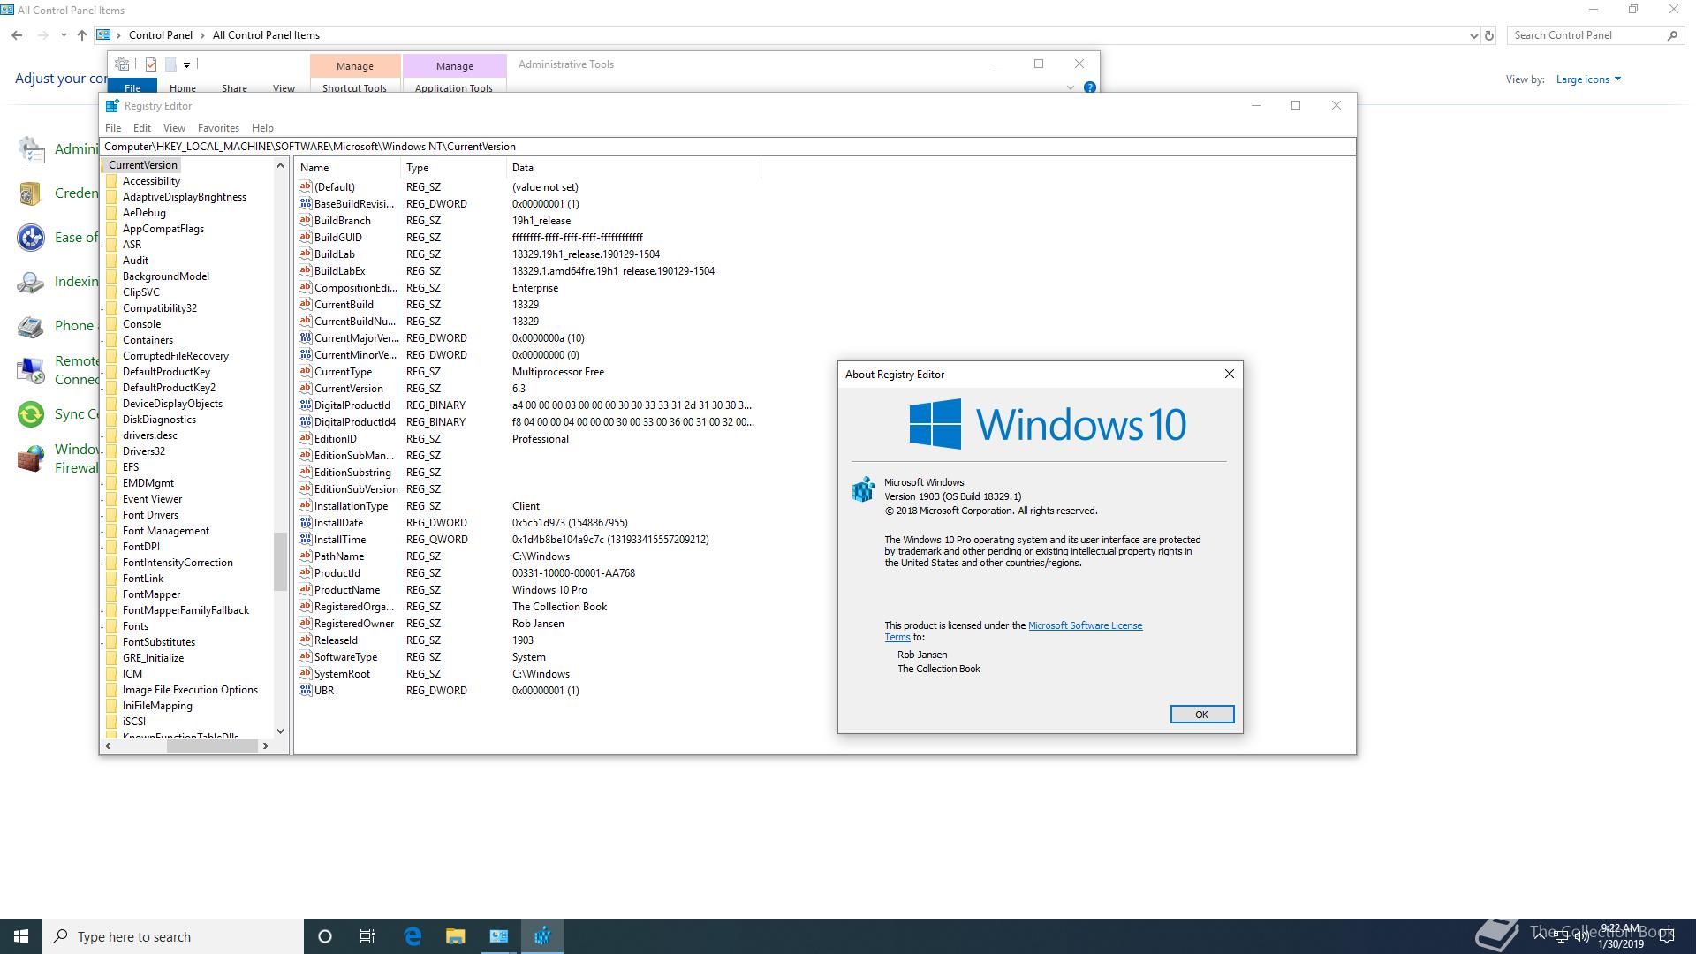Open Cortana circle button on taskbar

[x=325, y=936]
